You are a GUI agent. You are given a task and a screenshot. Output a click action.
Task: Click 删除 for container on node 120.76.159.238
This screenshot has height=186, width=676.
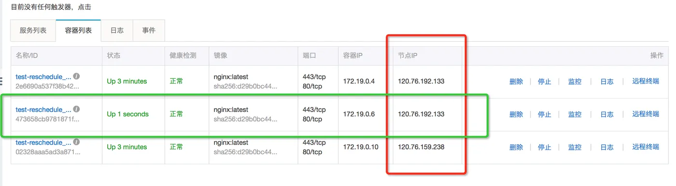[516, 147]
